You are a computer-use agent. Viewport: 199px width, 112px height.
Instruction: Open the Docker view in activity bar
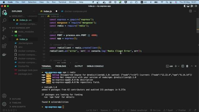pyautogui.click(x=4, y=54)
